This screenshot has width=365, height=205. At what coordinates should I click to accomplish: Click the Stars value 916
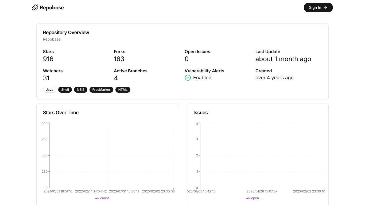point(48,59)
